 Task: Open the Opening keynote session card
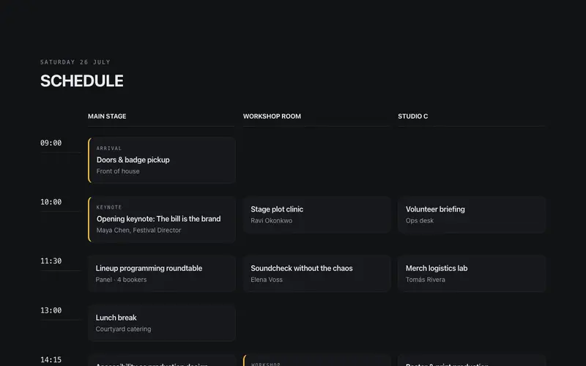(161, 219)
